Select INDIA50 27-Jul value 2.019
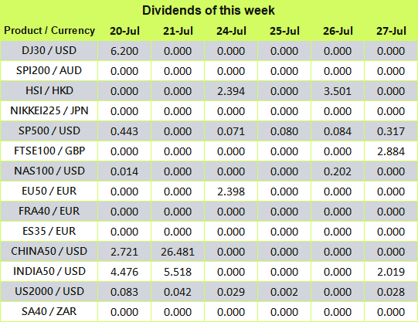The width and height of the screenshot is (418, 322). click(391, 272)
